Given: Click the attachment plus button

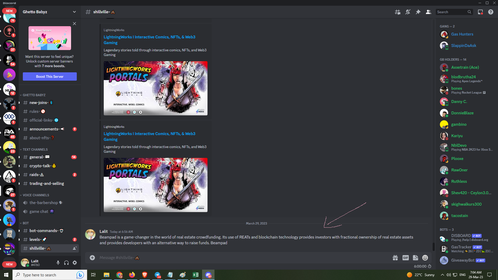Looking at the screenshot, I should click(92, 258).
